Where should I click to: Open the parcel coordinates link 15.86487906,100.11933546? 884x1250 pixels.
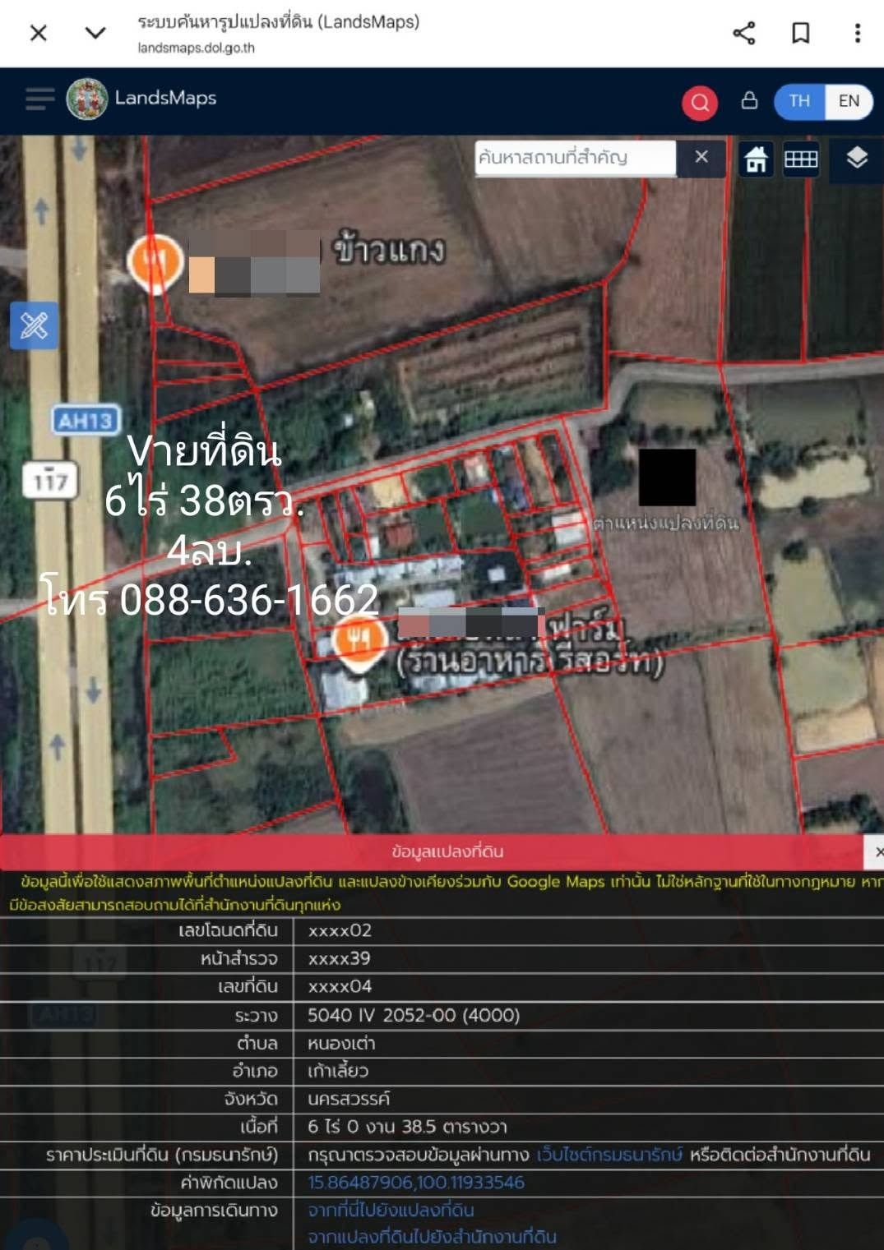(x=416, y=1183)
